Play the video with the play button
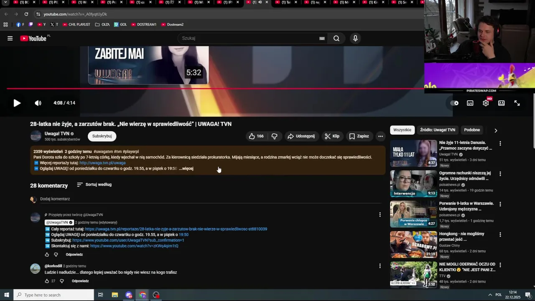This screenshot has width=535, height=301. [17, 103]
